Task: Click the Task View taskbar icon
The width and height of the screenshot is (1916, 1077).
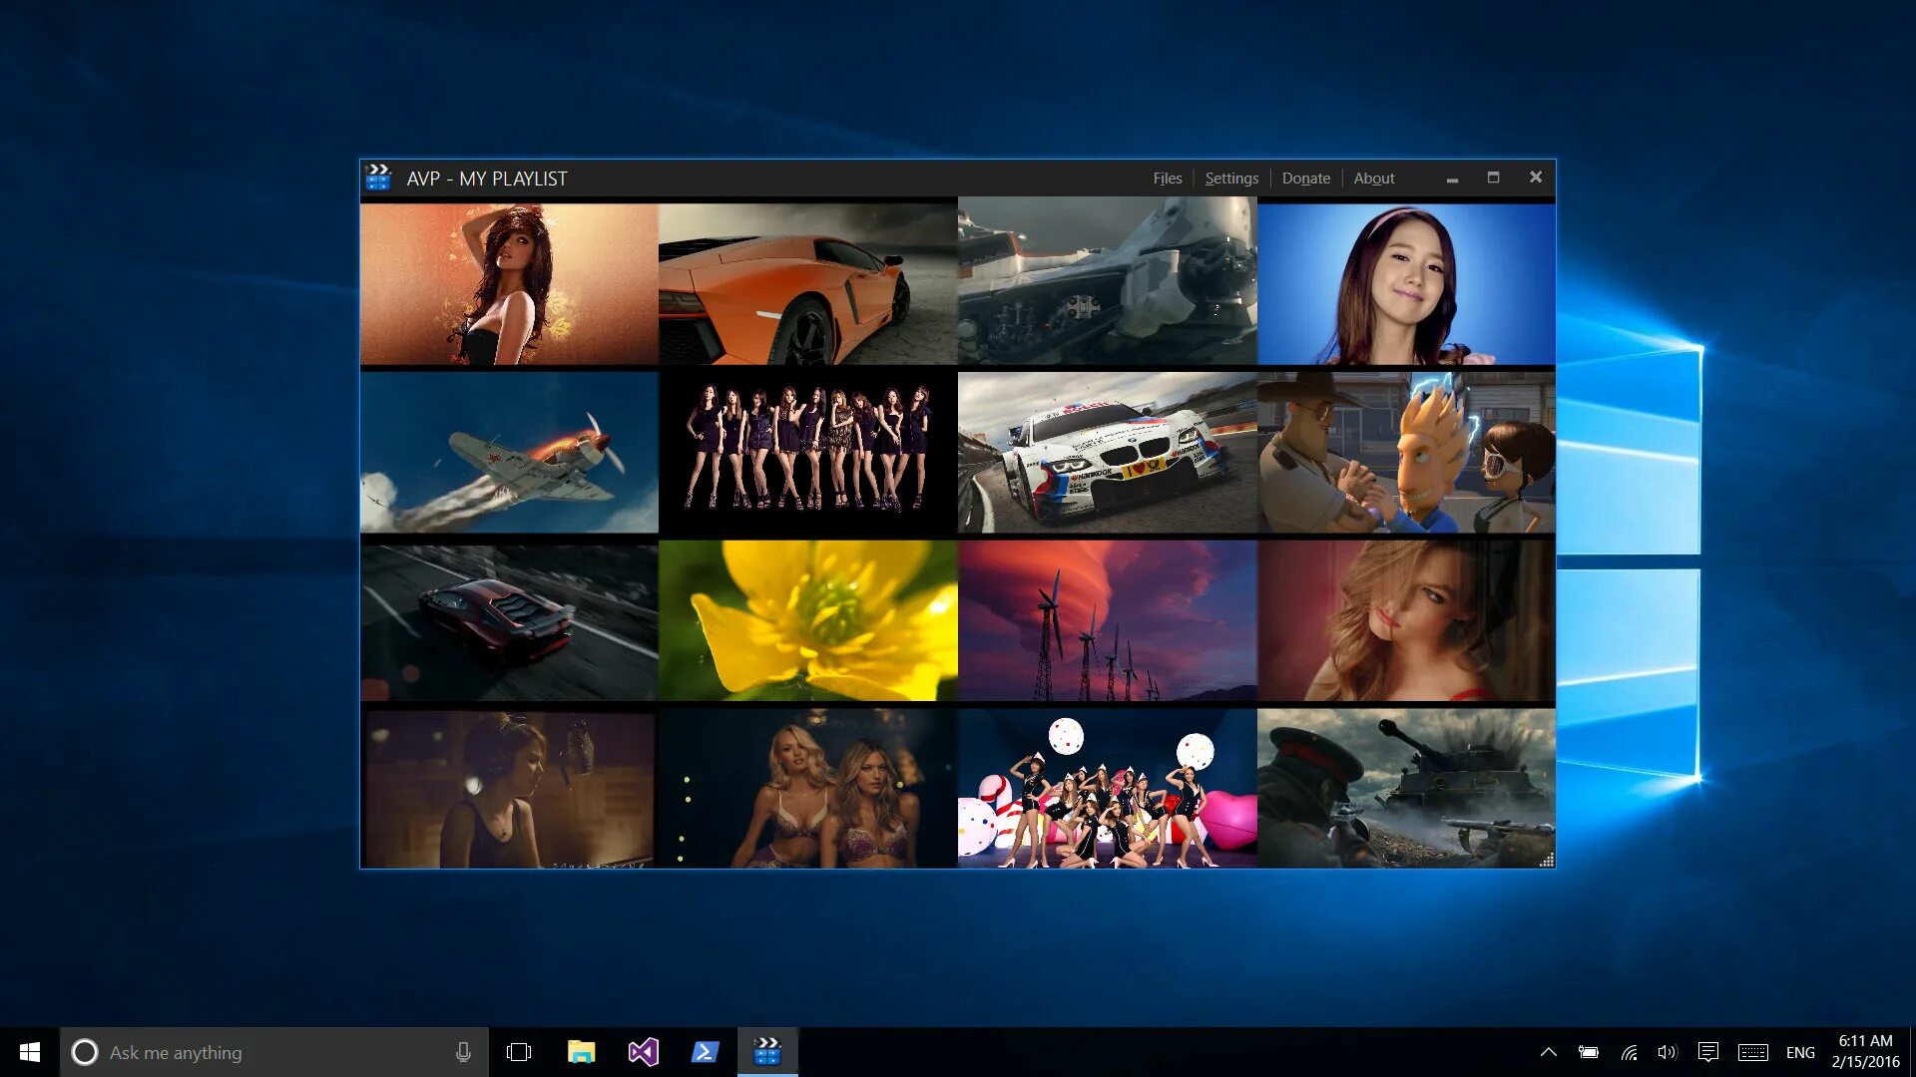Action: (520, 1051)
